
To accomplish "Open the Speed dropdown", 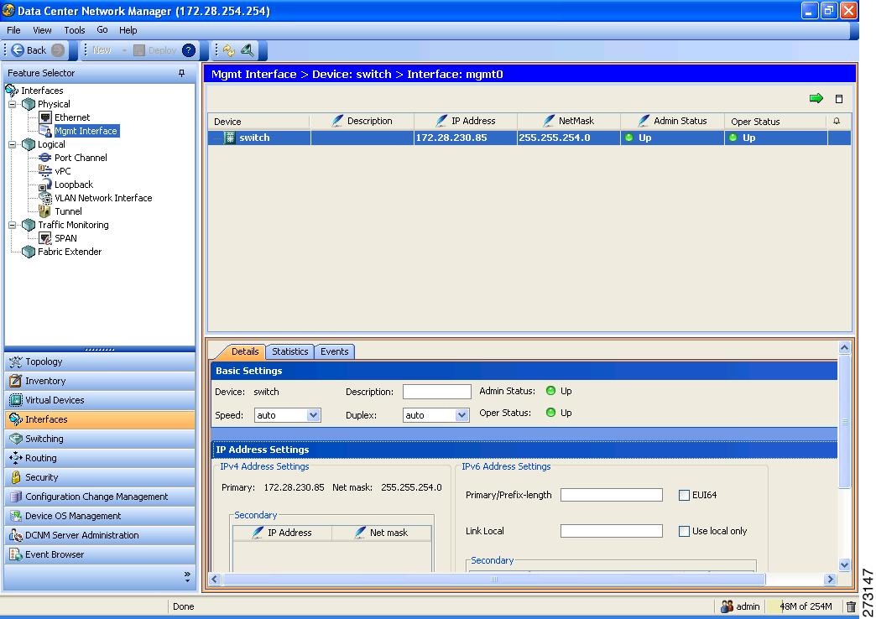I will click(x=313, y=415).
